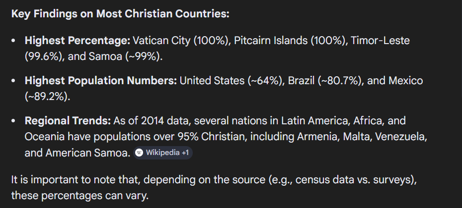Viewport: 462px width, 208px height.
Task: Click the "(~89.2%)" percentage text
Action: tap(47, 97)
